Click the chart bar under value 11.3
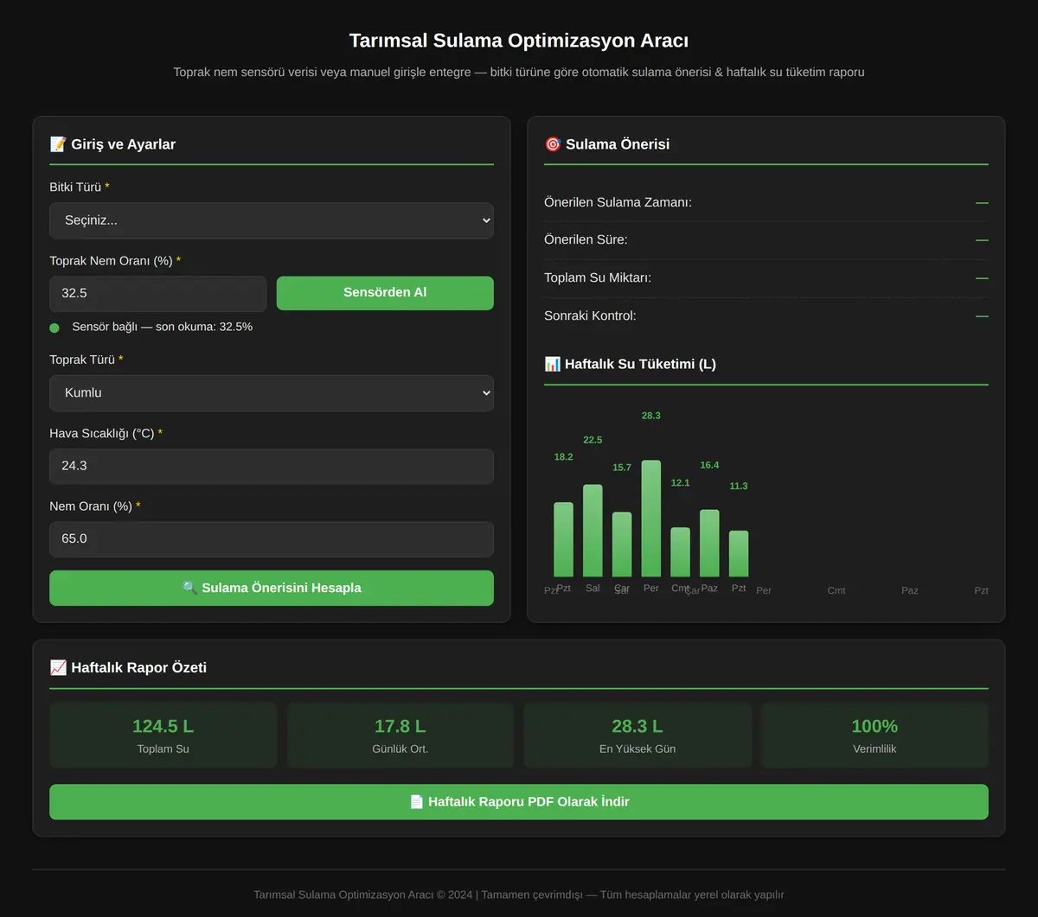Viewport: 1038px width, 917px height. coord(739,554)
